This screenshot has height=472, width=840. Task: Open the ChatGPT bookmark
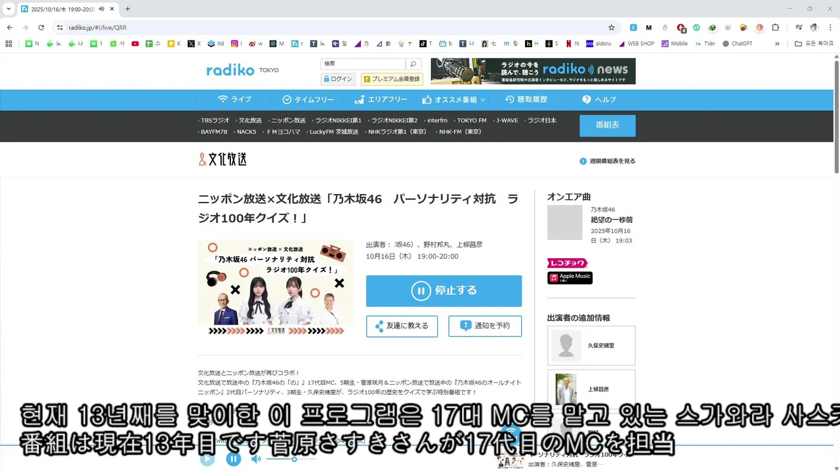737,44
